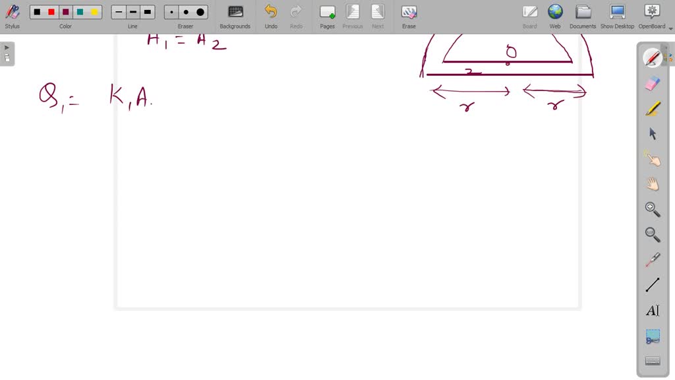
Task: Select the teal pen color
Action: click(x=80, y=12)
